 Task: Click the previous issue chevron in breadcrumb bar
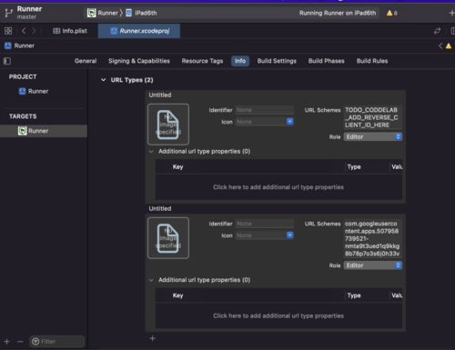click(x=440, y=46)
